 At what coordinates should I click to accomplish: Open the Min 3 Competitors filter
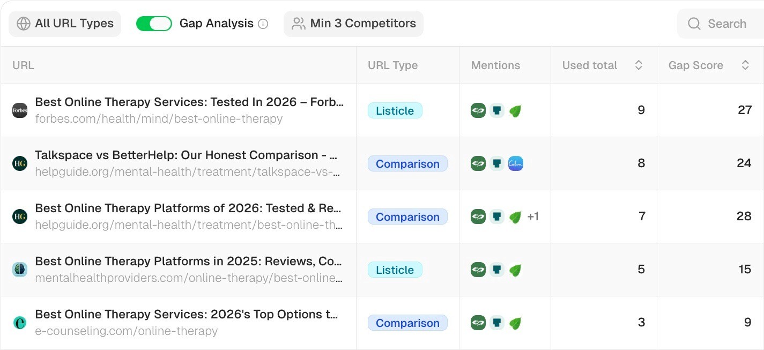tap(353, 24)
